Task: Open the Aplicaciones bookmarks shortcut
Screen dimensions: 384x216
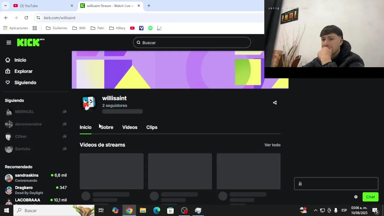Action: click(16, 28)
